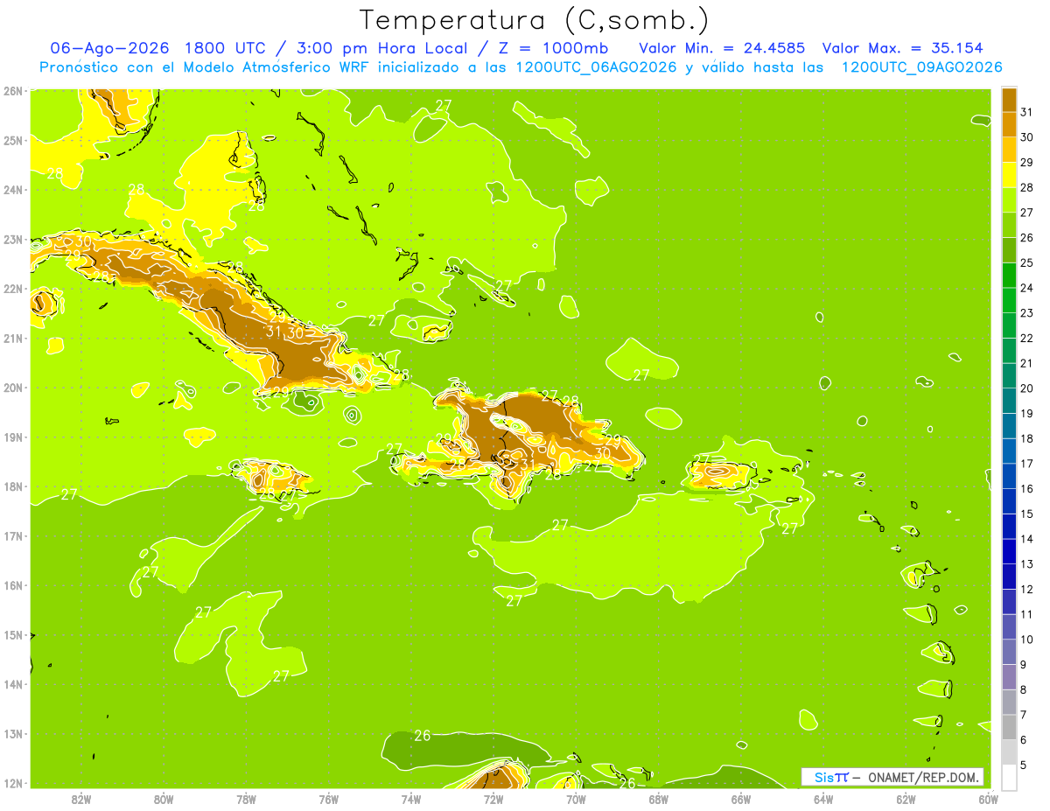Click the "21N" latitude axis label

pos(13,339)
